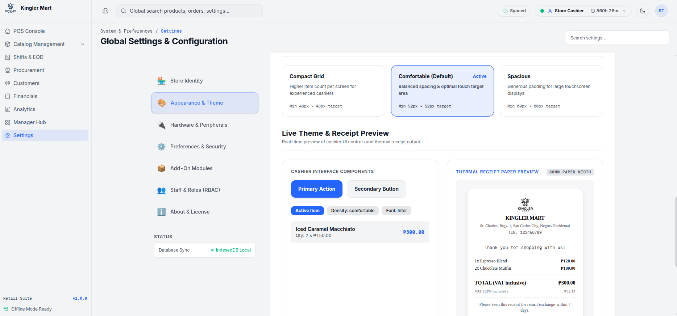The width and height of the screenshot is (677, 316).
Task: Click the 80MM PAPER WIDTH badge
Action: click(570, 172)
